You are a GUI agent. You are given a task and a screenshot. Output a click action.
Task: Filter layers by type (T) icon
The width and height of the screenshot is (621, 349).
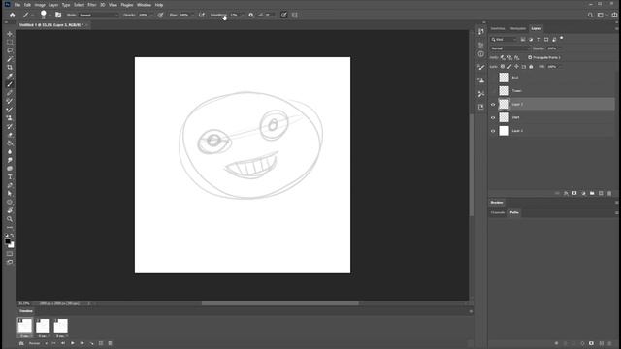pos(539,39)
